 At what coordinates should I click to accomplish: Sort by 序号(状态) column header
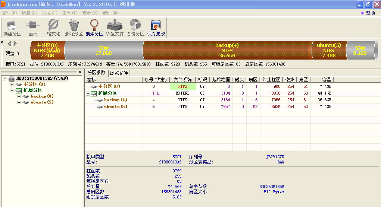156,80
